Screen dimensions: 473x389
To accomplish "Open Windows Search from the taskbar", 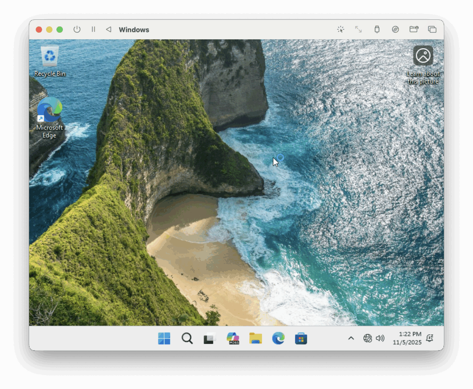I will (x=187, y=338).
